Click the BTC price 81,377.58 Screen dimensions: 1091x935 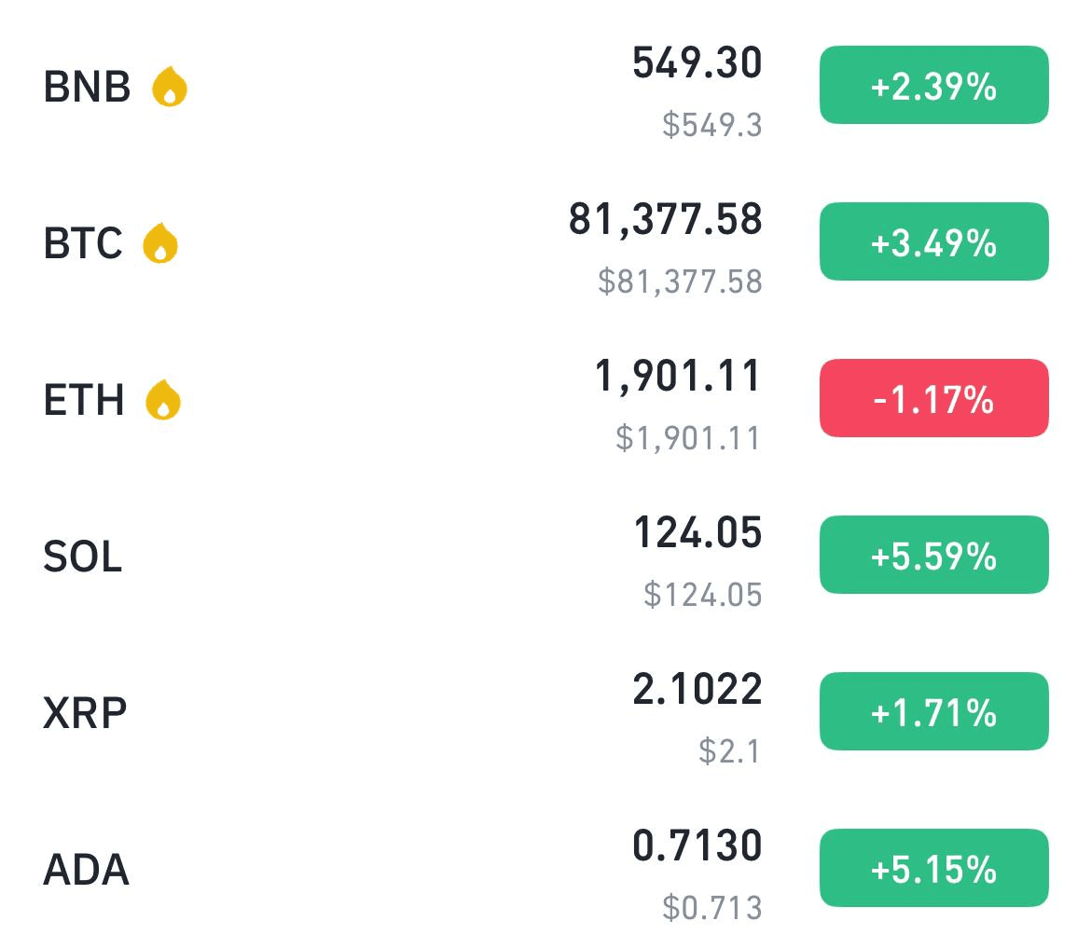[x=665, y=220]
